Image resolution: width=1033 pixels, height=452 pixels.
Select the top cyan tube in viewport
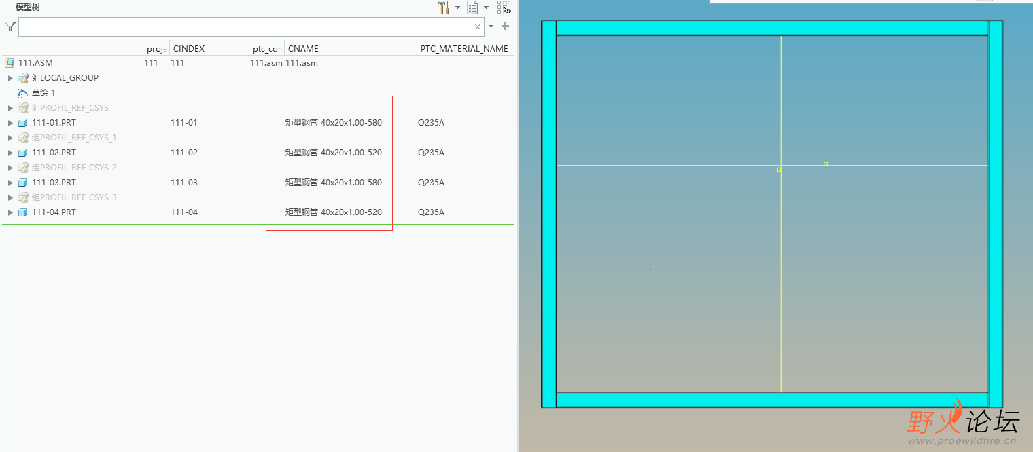point(772,28)
